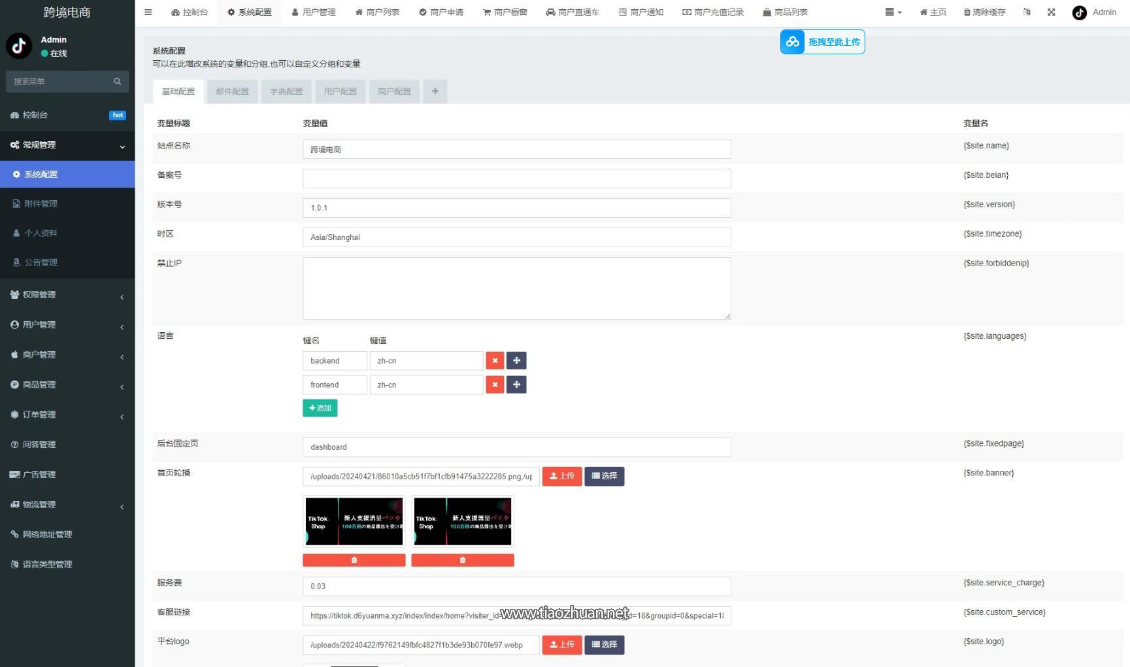Viewport: 1130px width, 667px height.
Task: Click the search icon in menu search box
Action: [x=118, y=82]
